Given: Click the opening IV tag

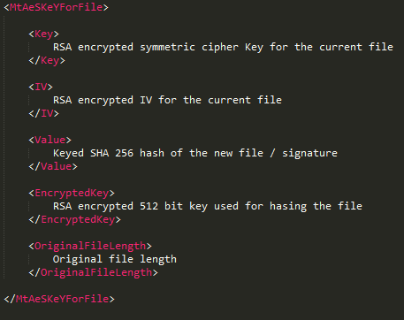Looking at the screenshot, I should pyautogui.click(x=41, y=87).
